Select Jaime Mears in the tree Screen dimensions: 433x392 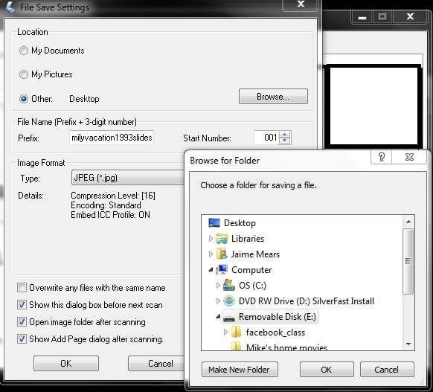pos(255,254)
